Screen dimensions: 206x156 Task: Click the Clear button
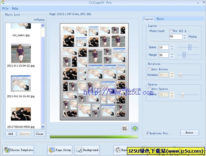tap(40, 134)
